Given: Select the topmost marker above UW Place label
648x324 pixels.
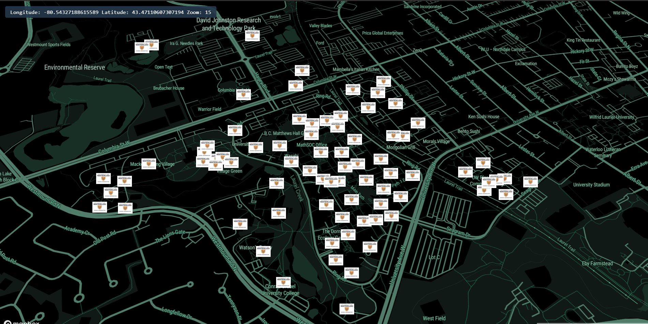Looking at the screenshot, I should coord(483,163).
